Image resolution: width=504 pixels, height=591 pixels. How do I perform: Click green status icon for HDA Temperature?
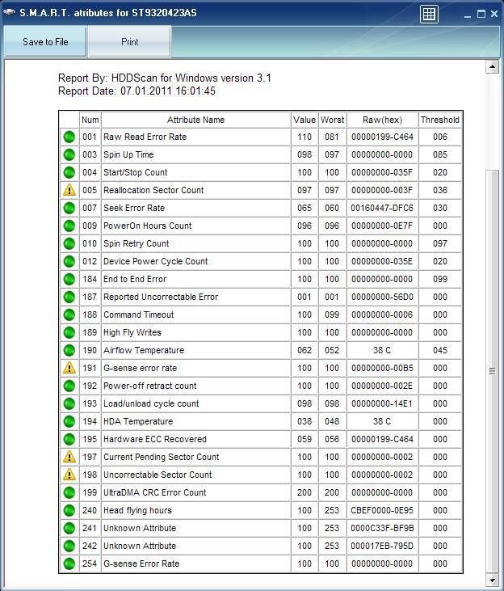tap(69, 422)
